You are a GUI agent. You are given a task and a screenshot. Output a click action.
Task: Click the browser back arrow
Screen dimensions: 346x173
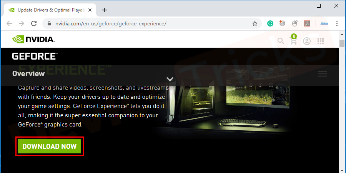click(9, 23)
